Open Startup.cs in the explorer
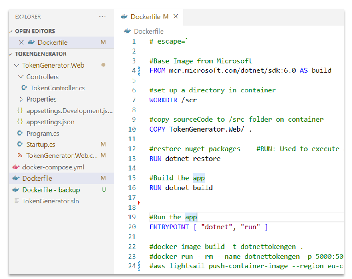This screenshot has width=352, height=279. tap(40, 144)
